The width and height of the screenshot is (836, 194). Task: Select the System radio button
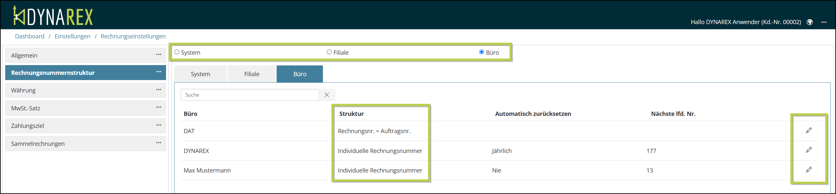[177, 52]
